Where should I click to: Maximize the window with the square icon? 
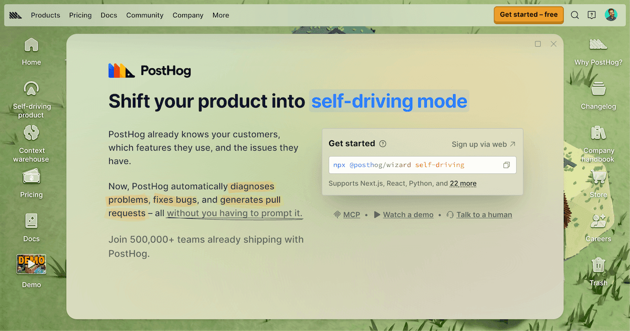[x=538, y=44]
